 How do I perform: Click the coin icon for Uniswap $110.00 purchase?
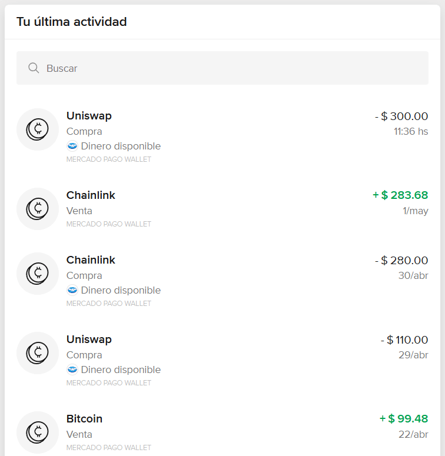[x=38, y=353]
